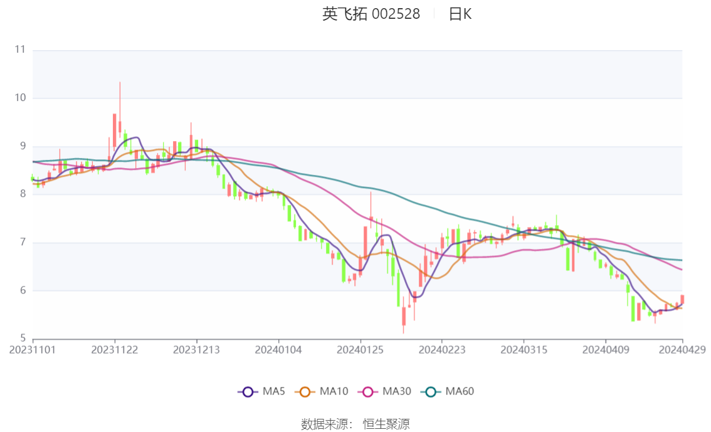Image resolution: width=711 pixels, height=432 pixels.
Task: Hide the MA5 line via its label
Action: point(274,391)
